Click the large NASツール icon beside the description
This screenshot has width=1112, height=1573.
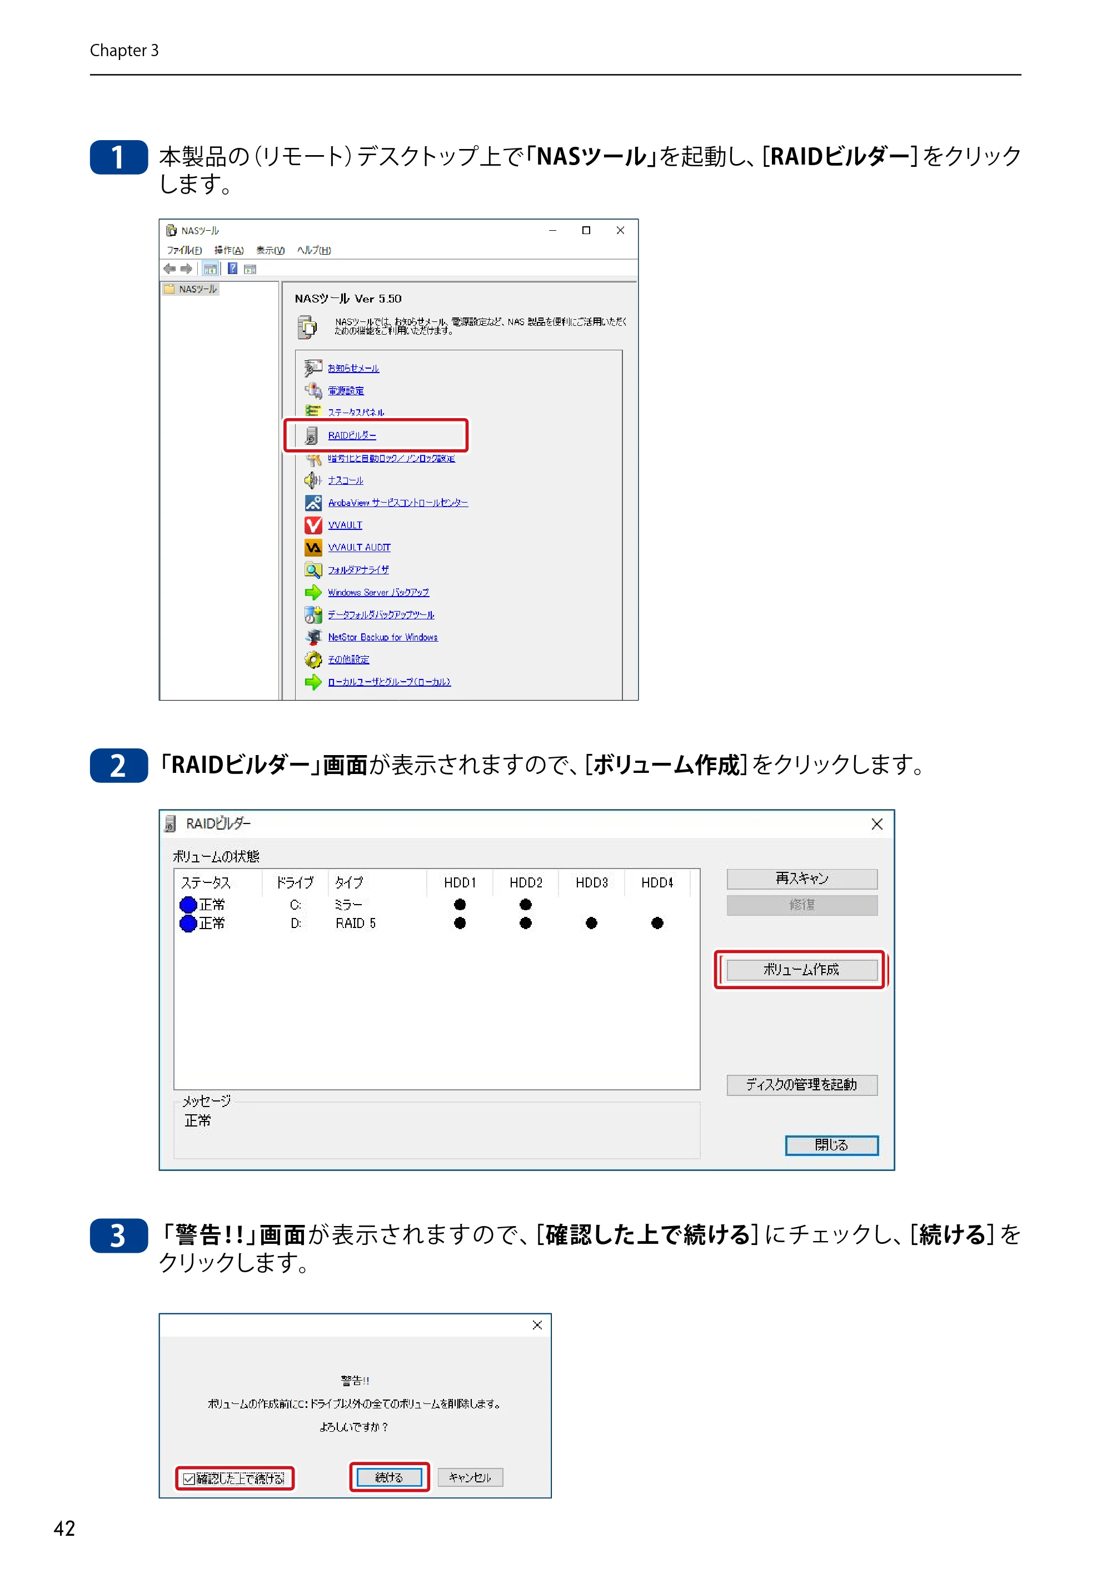(x=307, y=327)
